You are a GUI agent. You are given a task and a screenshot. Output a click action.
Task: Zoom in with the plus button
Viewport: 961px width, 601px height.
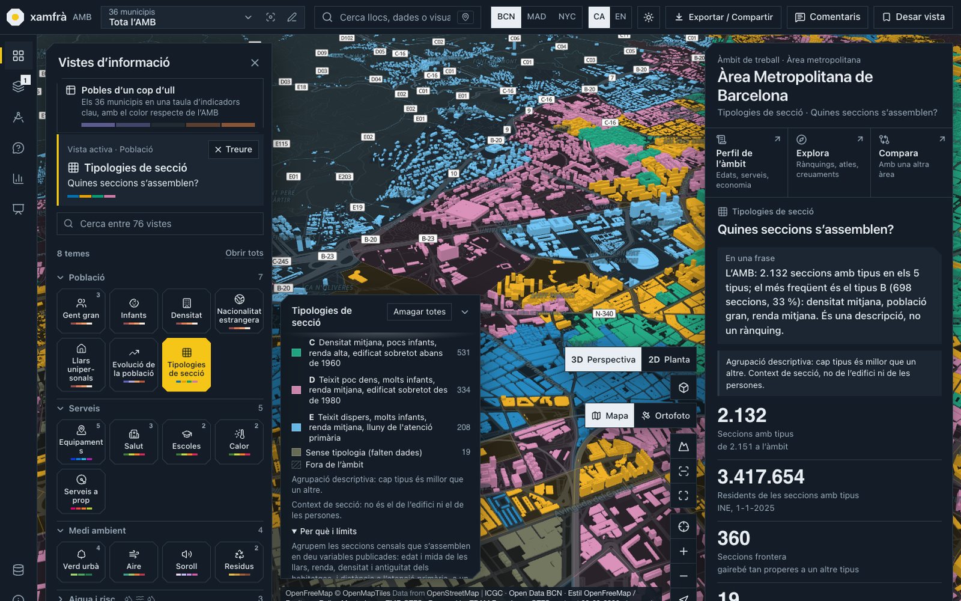[x=684, y=551]
